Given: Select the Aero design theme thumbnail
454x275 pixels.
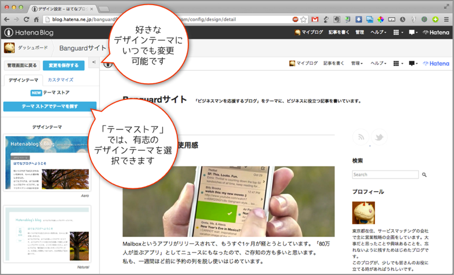Looking at the screenshot, I should pos(47,163).
